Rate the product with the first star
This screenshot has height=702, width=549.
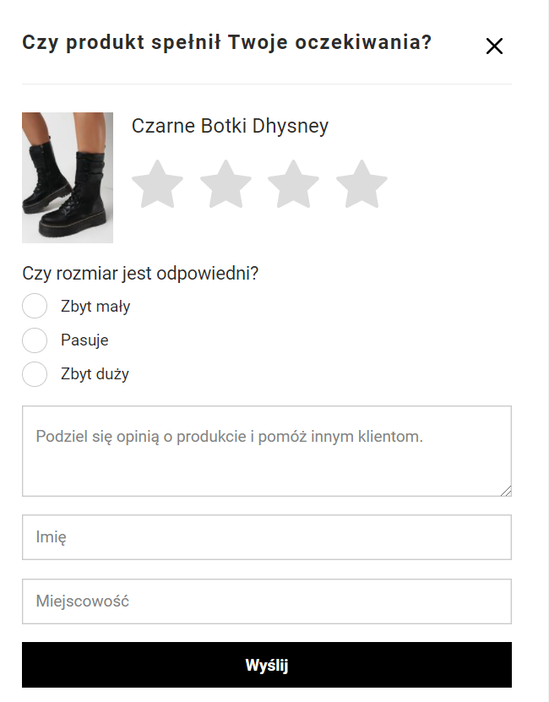(158, 184)
